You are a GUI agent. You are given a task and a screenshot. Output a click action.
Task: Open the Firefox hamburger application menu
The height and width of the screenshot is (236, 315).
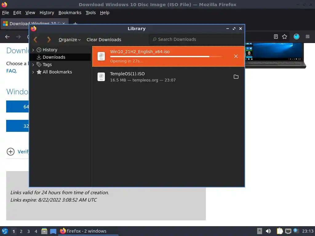pyautogui.click(x=307, y=37)
